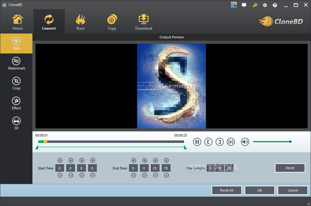This screenshot has height=206, width=311.
Task: Click the Reset All button
Action: tap(227, 190)
